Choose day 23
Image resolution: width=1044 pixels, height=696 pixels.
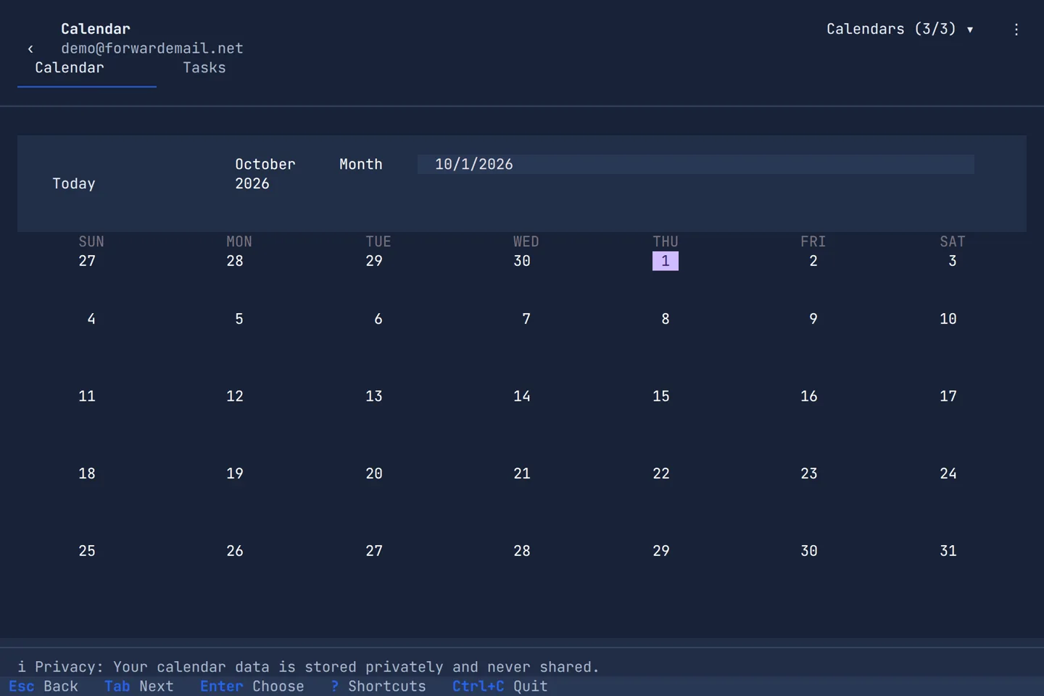coord(809,473)
